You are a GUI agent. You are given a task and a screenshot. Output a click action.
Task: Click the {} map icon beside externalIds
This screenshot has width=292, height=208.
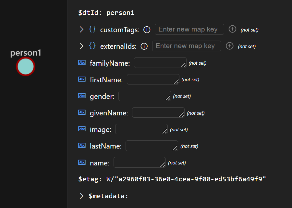pyautogui.click(x=92, y=46)
